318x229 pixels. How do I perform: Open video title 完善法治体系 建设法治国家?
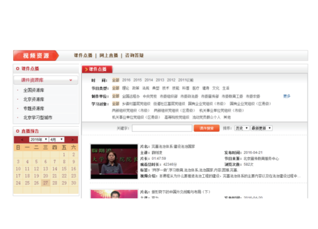tap(173, 146)
